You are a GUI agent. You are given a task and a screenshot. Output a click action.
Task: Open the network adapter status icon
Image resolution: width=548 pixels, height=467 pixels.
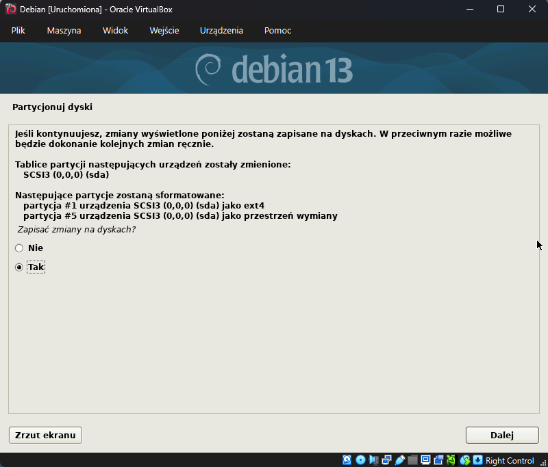point(386,460)
